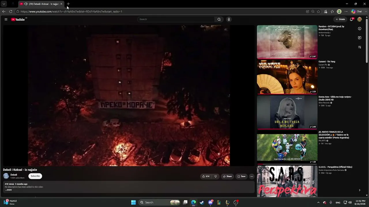
Task: Go to YouTube home via logo
Action: (18, 19)
